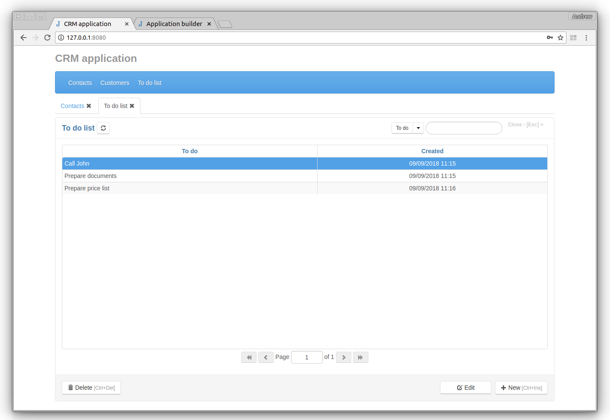The height and width of the screenshot is (420, 610).
Task: Go back using the browser back arrow
Action: tap(23, 38)
